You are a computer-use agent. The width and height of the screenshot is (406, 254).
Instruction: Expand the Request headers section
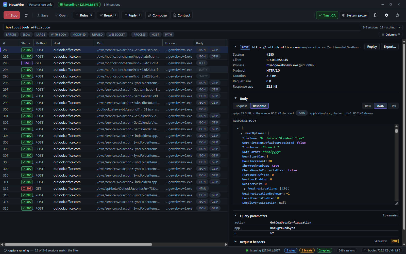coord(235,242)
